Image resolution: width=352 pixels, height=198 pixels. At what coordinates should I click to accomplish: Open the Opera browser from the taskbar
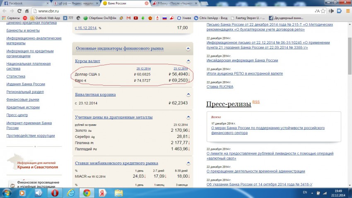coord(55,193)
